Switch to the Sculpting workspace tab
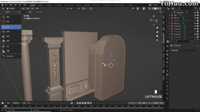 [x=49, y=5]
